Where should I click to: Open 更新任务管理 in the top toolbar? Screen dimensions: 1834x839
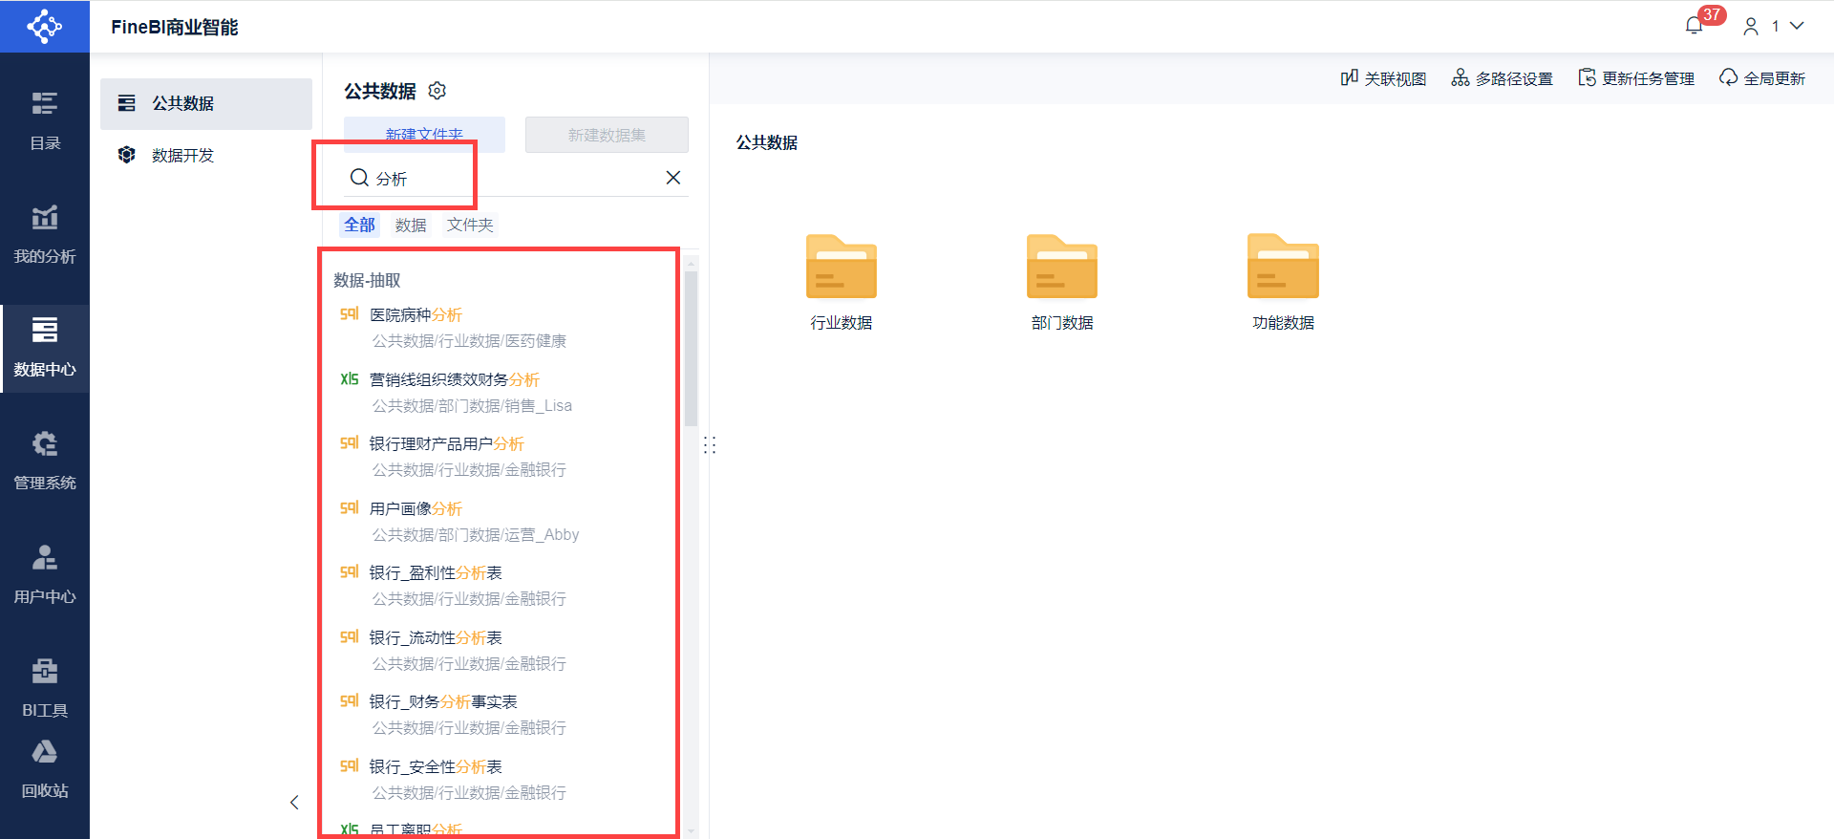(1636, 78)
